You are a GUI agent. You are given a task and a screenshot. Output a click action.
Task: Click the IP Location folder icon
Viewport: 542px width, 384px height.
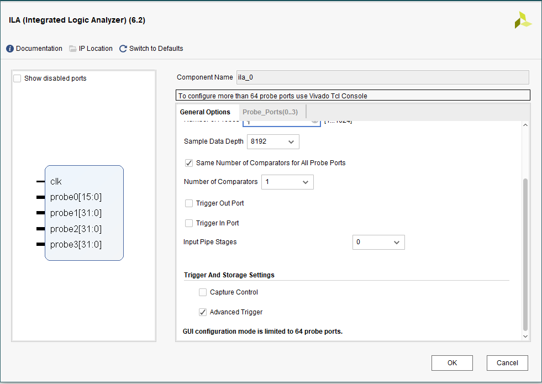tap(72, 49)
